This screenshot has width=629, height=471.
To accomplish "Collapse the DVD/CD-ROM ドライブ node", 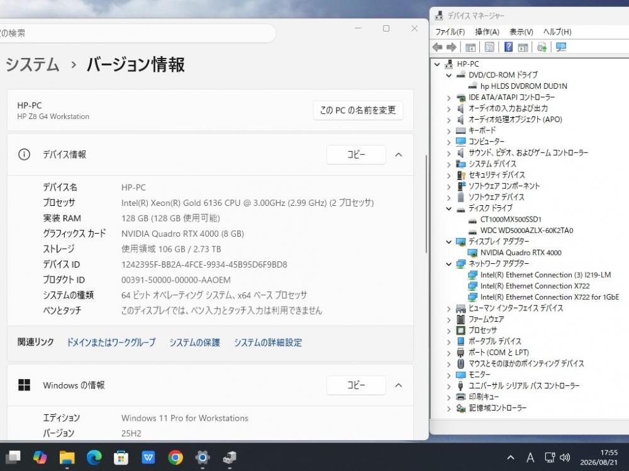I will click(x=449, y=75).
